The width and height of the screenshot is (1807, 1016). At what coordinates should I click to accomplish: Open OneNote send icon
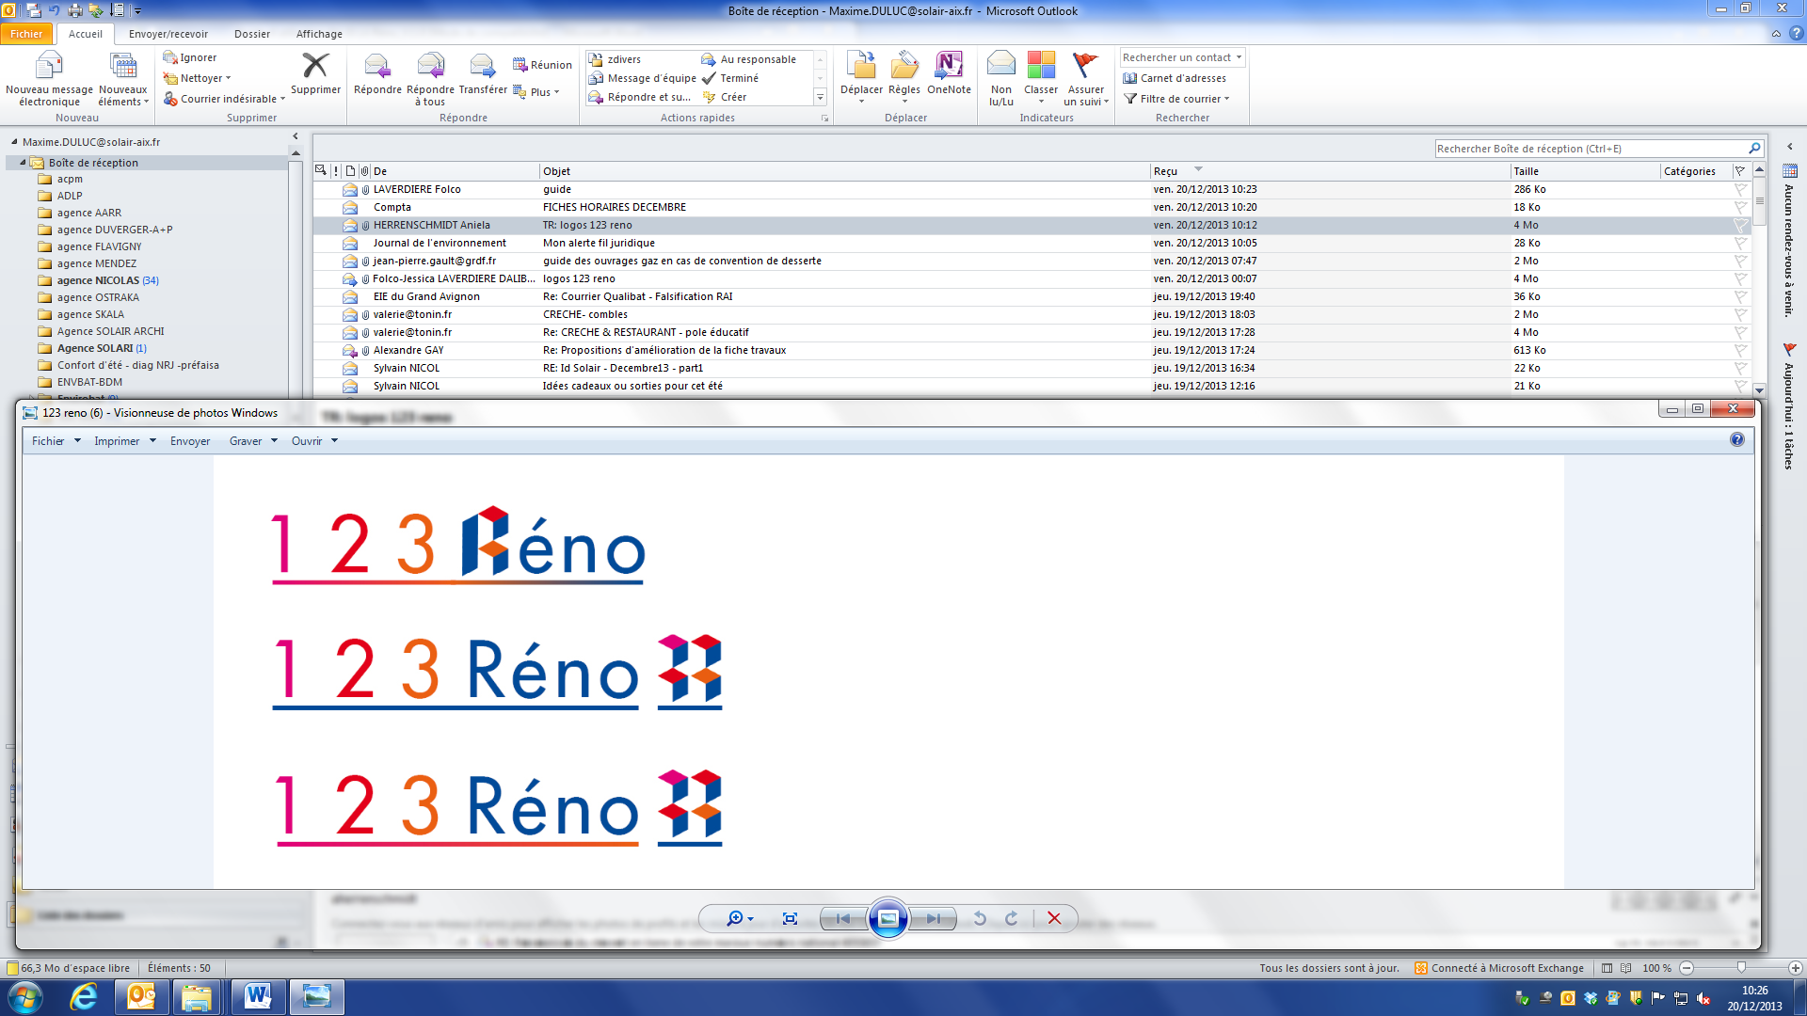point(949,65)
